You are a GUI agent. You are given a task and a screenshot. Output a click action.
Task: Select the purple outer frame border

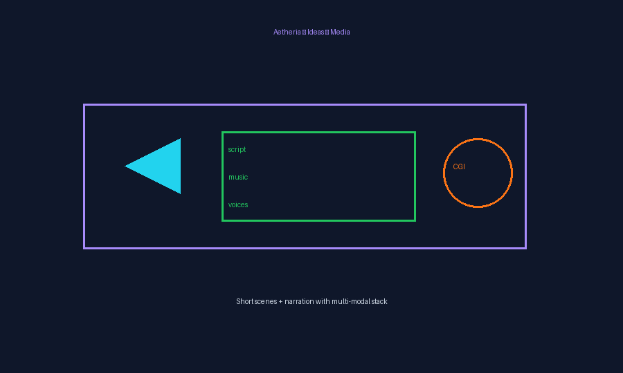point(305,104)
